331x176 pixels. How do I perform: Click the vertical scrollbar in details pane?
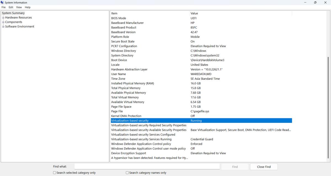click(328, 108)
